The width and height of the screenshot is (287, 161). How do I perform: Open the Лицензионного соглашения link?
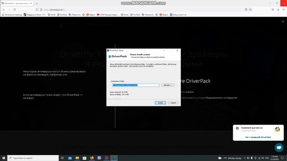click(221, 98)
